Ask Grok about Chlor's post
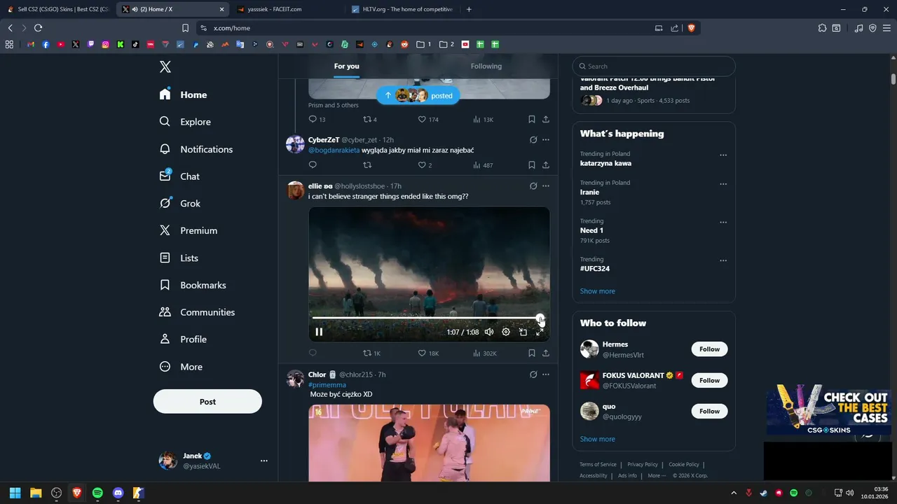This screenshot has width=897, height=504. (533, 374)
